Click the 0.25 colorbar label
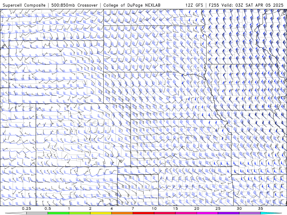This screenshot has width=287, height=215. [26, 209]
